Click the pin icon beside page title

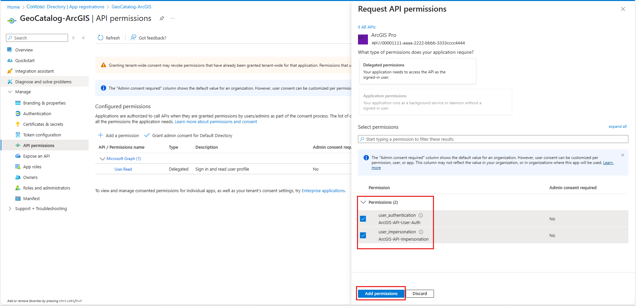coord(162,18)
